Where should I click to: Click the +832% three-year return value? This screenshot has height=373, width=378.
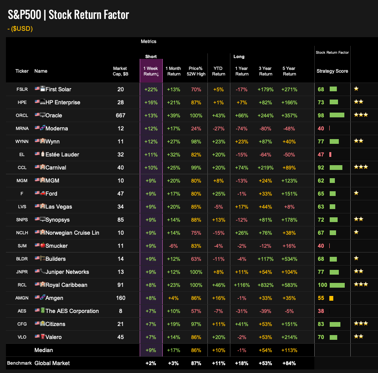266,285
